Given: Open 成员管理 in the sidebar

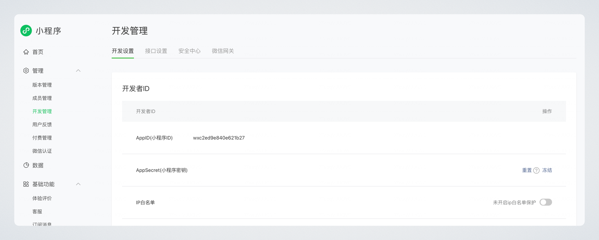Looking at the screenshot, I should pyautogui.click(x=42, y=98).
